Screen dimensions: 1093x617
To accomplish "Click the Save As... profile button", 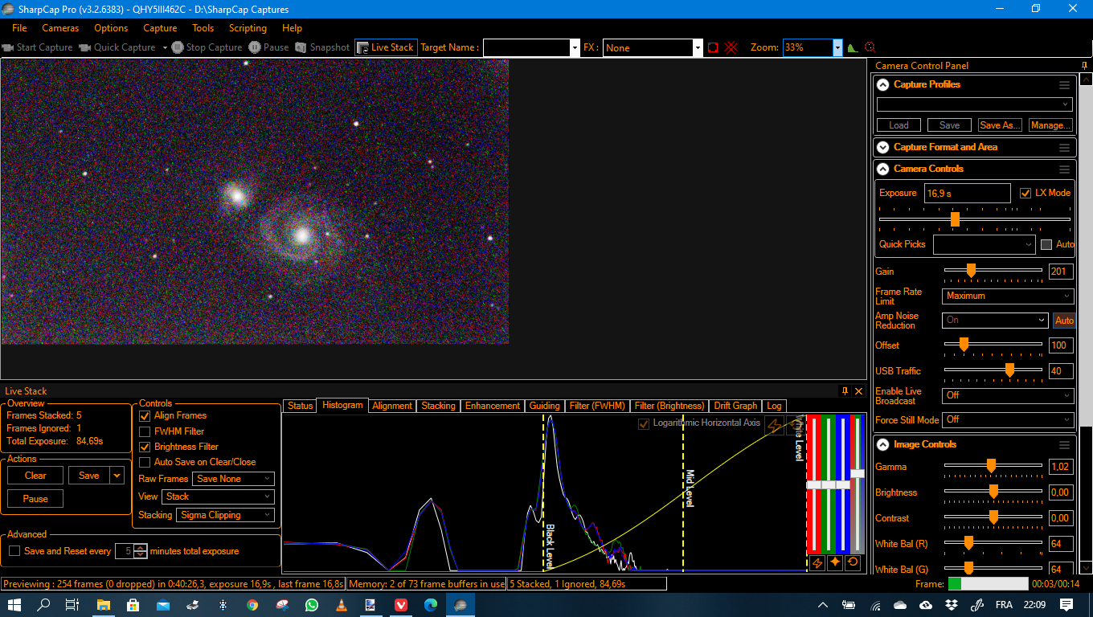I will [1000, 125].
